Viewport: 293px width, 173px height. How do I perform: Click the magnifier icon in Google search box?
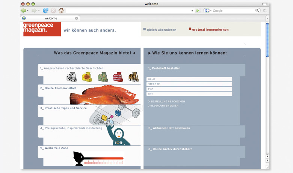(257, 11)
